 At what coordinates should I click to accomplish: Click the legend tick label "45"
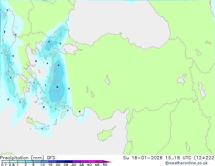97,165
